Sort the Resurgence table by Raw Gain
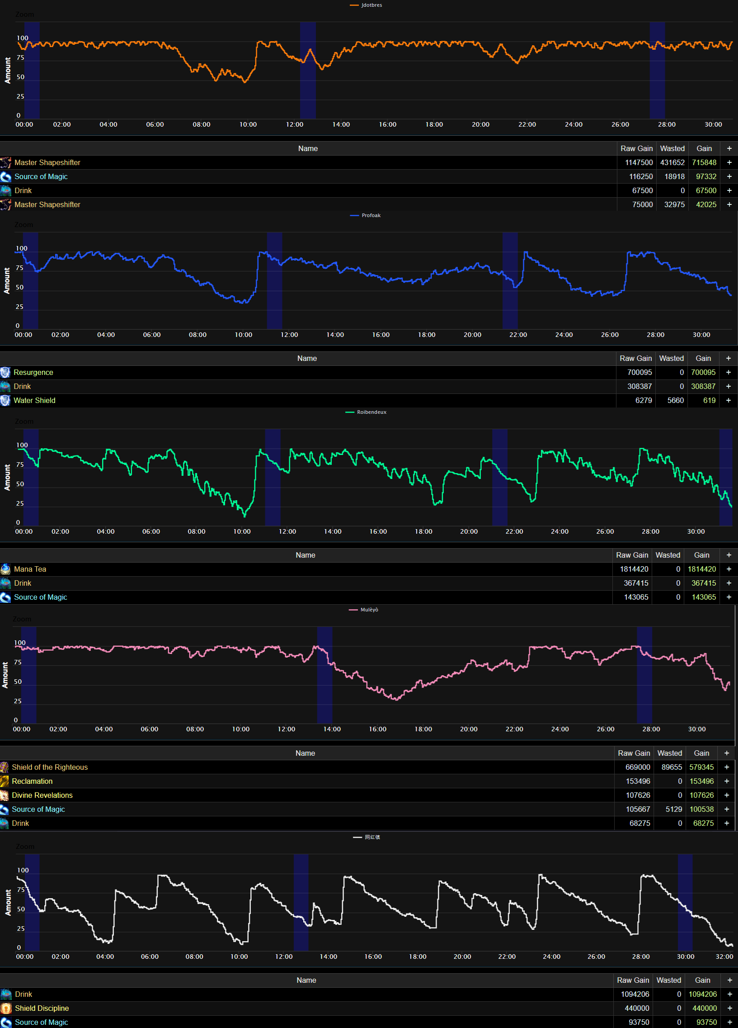The width and height of the screenshot is (738, 1028). pyautogui.click(x=635, y=358)
